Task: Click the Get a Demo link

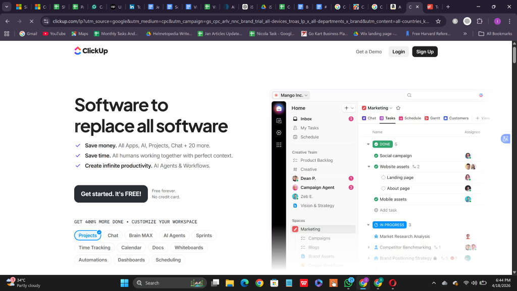Action: (369, 52)
